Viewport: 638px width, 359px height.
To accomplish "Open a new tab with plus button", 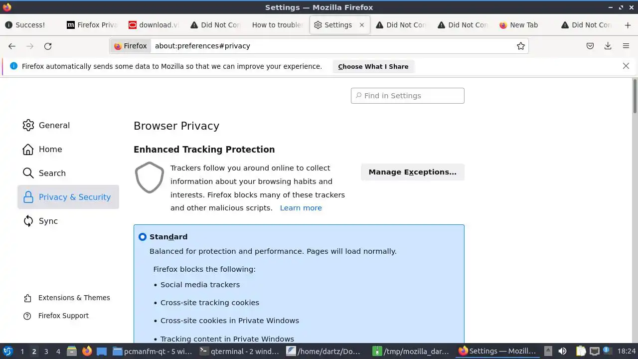I will [628, 25].
